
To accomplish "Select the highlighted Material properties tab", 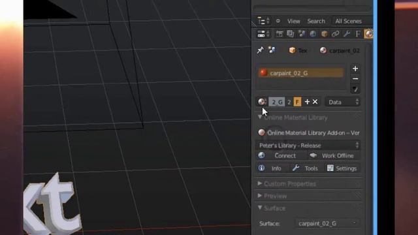I will click(368, 34).
